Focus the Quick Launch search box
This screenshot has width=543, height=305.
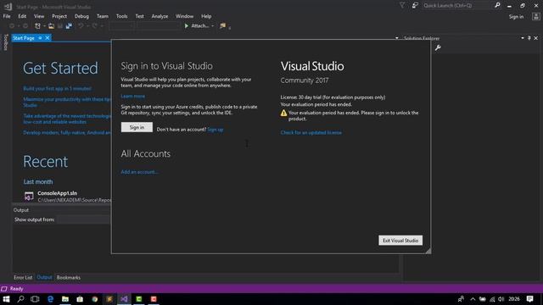[x=456, y=6]
